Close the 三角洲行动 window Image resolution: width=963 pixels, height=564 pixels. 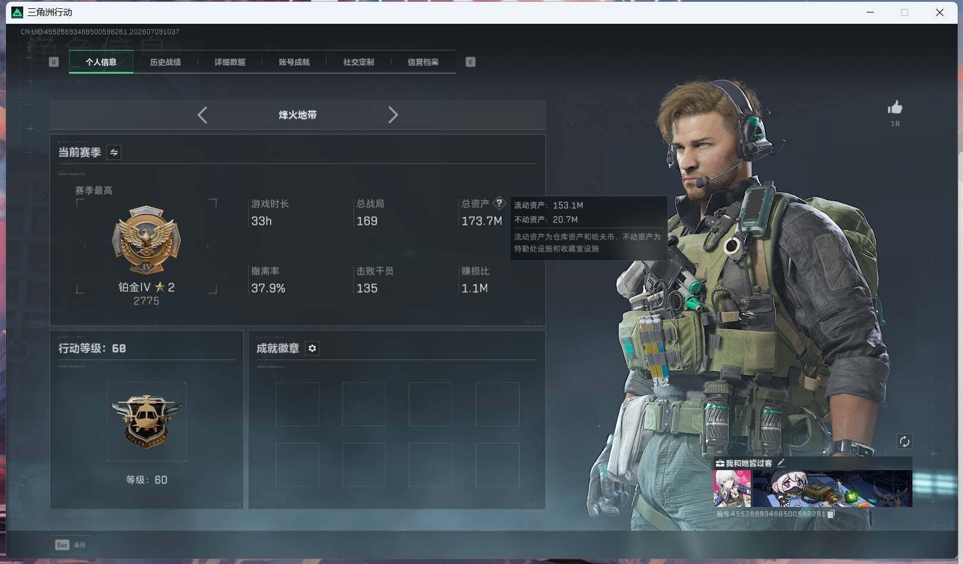tap(940, 12)
